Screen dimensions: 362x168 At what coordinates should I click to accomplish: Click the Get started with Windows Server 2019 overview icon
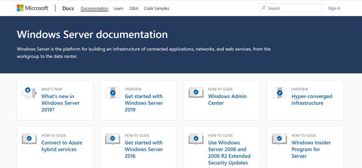click(112, 93)
